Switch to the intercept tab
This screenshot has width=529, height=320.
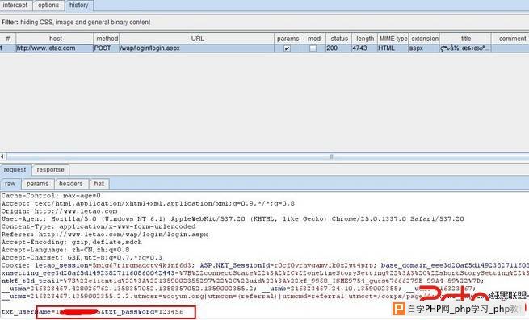(15, 6)
